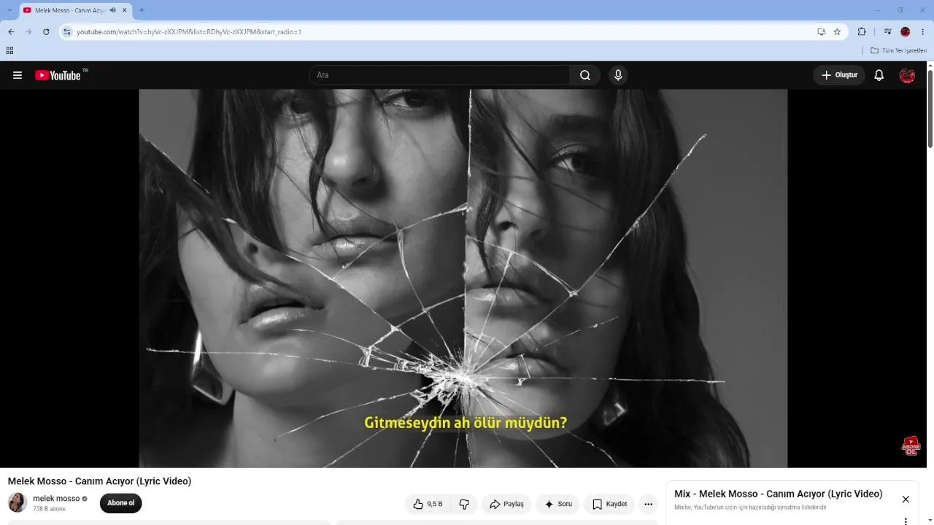This screenshot has width=934, height=525.
Task: Close the Mix playlist panel
Action: (906, 499)
